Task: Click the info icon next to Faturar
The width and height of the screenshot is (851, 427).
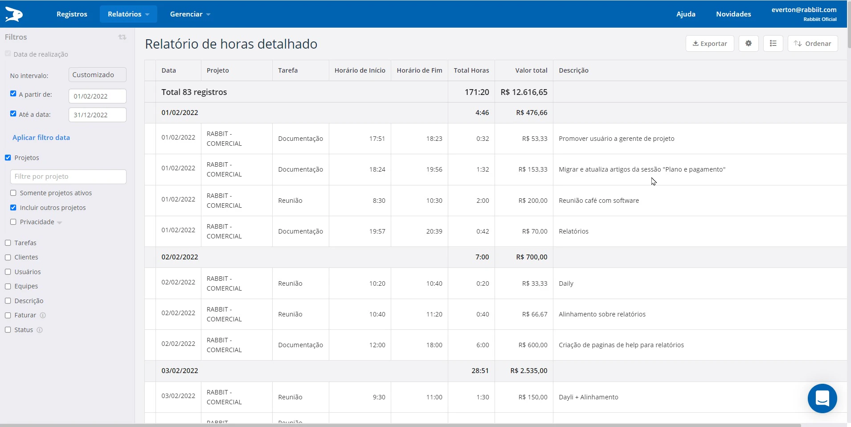Action: coord(43,316)
